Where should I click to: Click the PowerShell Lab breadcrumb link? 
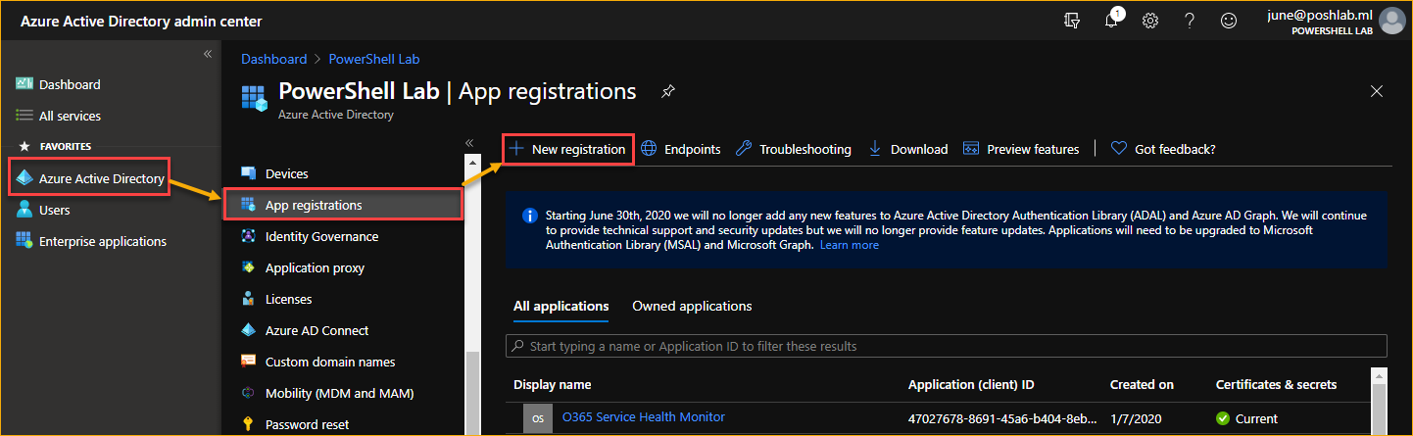coord(374,59)
